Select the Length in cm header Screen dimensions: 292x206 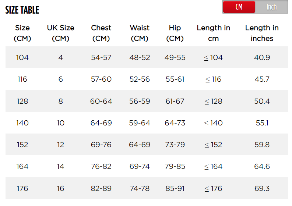pyautogui.click(x=214, y=33)
